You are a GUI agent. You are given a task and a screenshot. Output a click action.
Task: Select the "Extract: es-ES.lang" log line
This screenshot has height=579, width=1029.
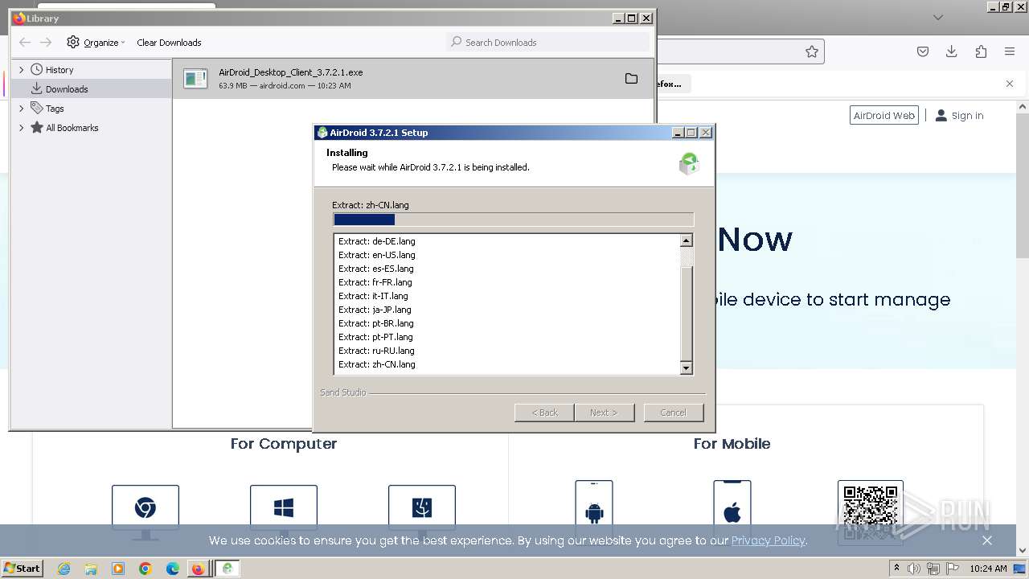click(x=376, y=269)
